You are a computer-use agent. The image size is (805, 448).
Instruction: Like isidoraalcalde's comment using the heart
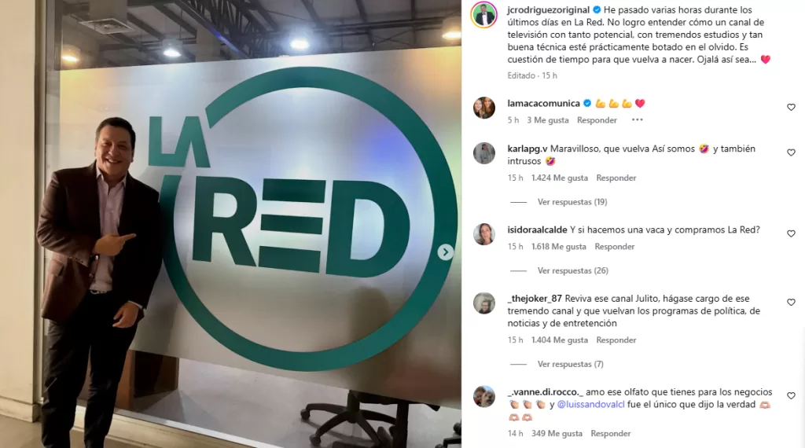tap(791, 233)
